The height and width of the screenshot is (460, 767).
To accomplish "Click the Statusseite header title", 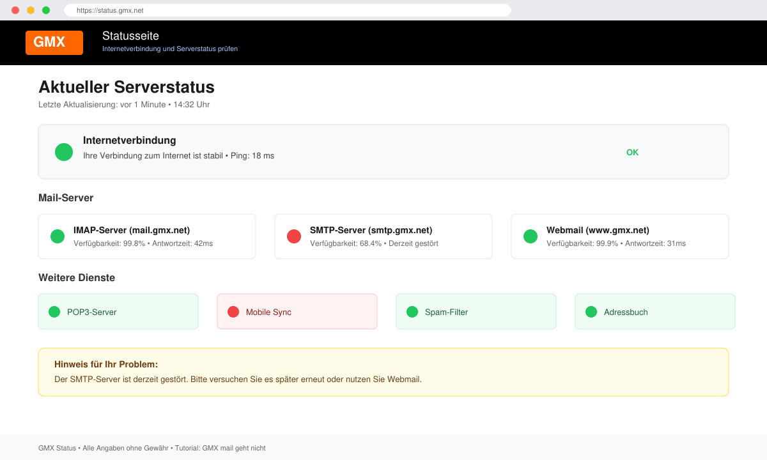I will tap(130, 36).
